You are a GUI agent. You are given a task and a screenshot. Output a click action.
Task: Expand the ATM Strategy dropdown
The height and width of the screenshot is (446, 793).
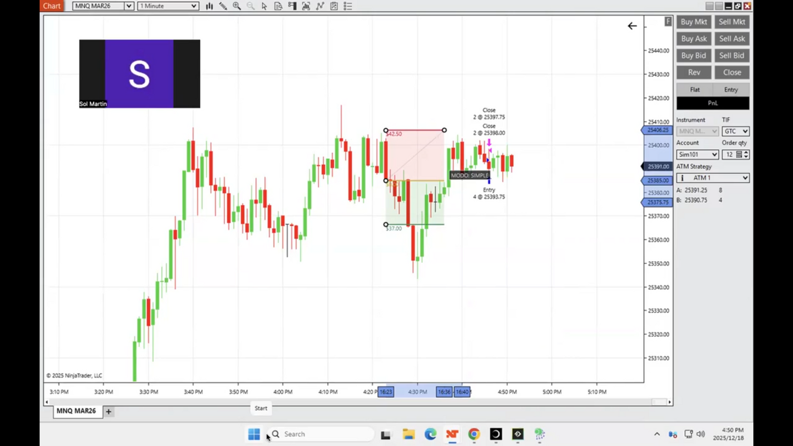click(x=745, y=178)
